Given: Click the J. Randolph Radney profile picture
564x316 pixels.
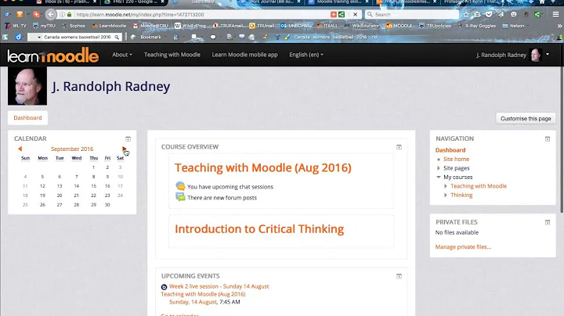Looking at the screenshot, I should click(x=27, y=85).
